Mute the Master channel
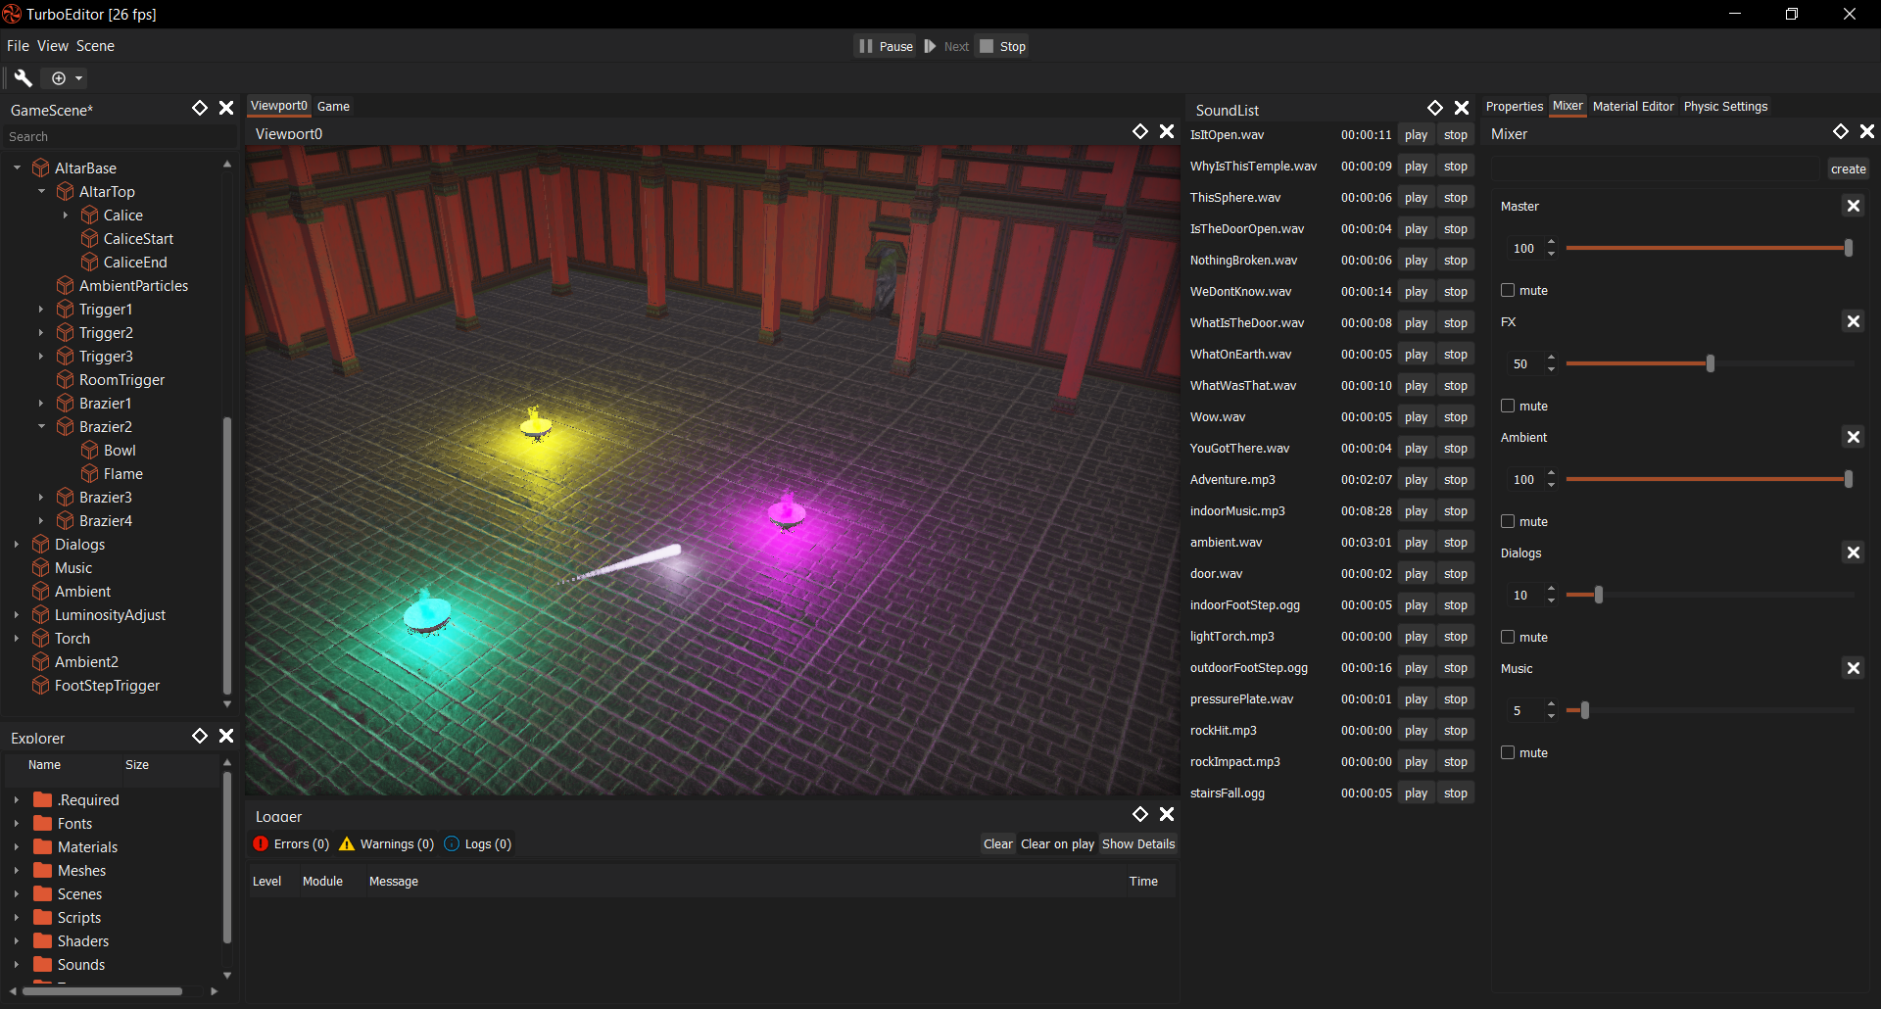1881x1009 pixels. pyautogui.click(x=1508, y=290)
